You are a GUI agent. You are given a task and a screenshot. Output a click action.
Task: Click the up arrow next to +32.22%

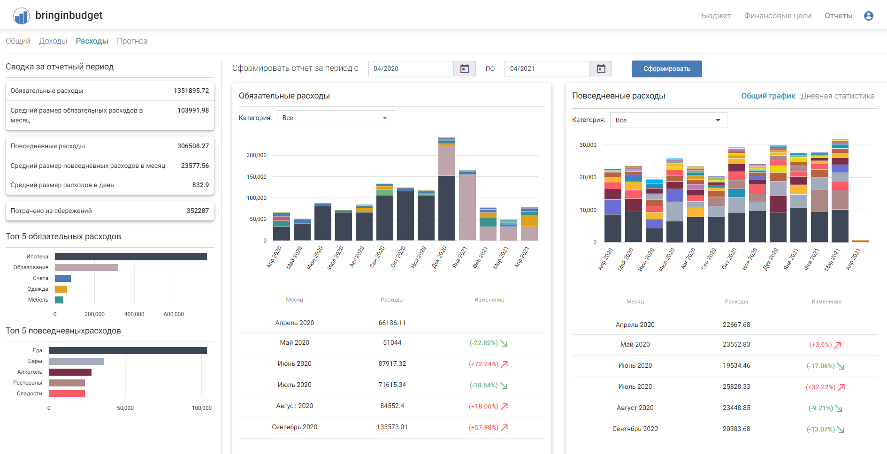pos(841,387)
